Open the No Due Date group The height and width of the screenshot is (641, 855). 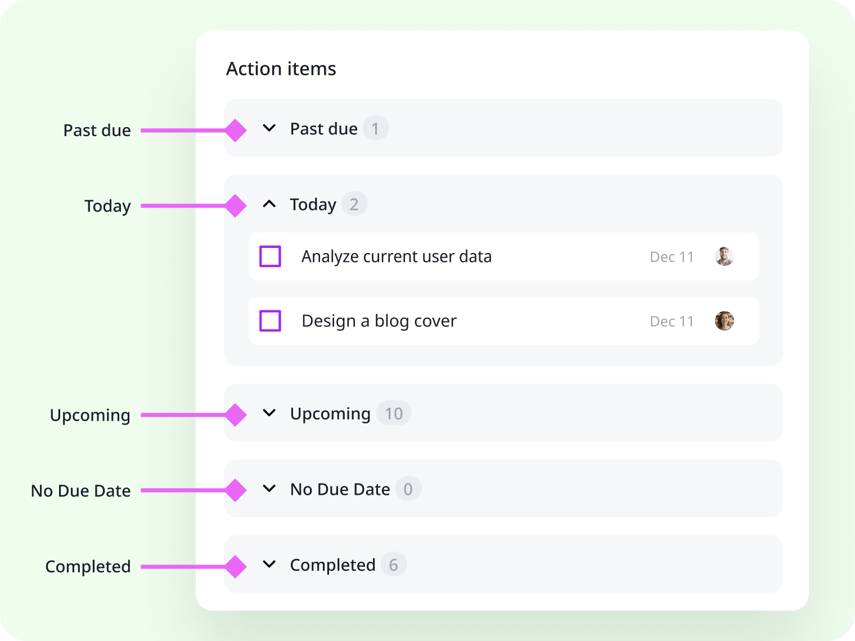tap(269, 489)
